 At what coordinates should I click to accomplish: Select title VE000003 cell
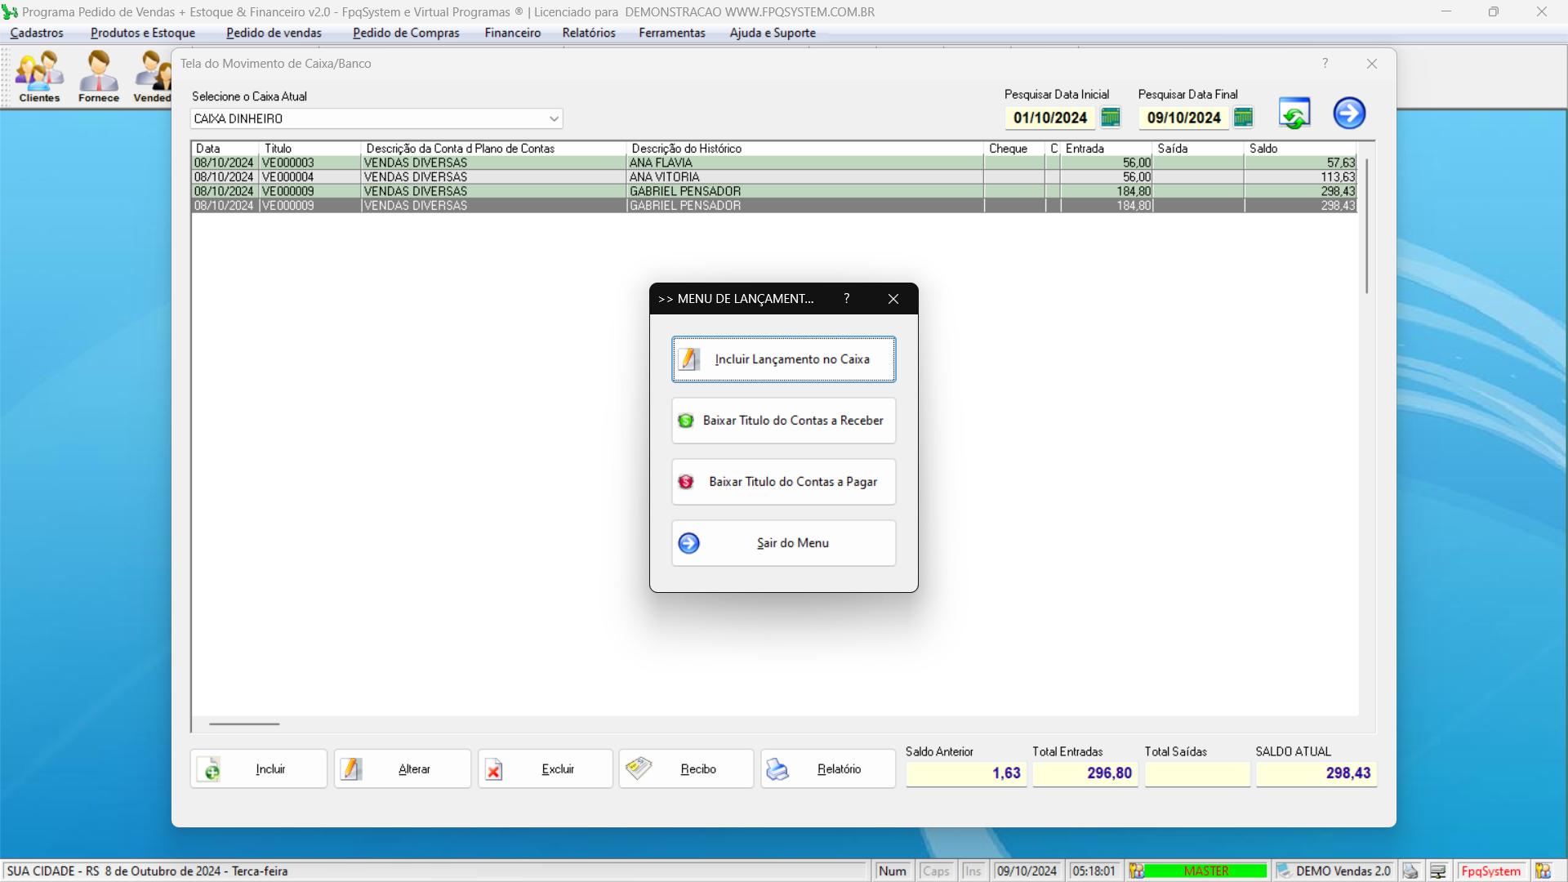point(310,163)
